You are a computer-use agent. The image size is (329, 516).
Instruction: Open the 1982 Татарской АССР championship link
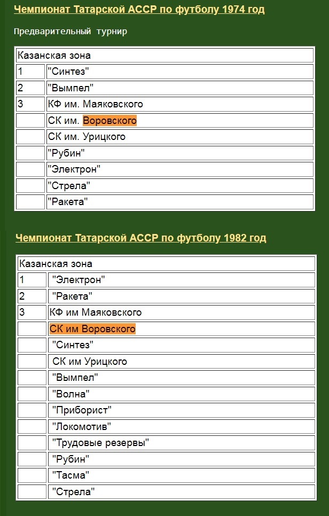pos(140,238)
